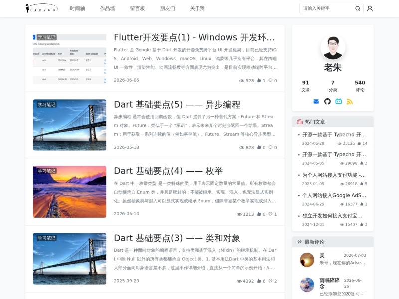Image resolution: width=399 pixels, height=299 pixels.
Task: Open the 关于我 menu item
Action: (197, 8)
